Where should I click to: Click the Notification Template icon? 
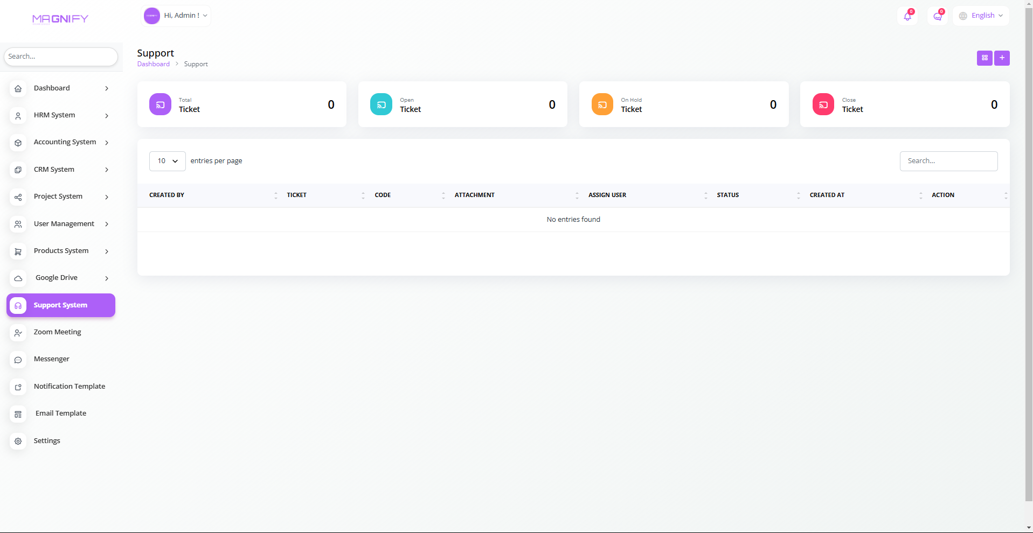[18, 387]
